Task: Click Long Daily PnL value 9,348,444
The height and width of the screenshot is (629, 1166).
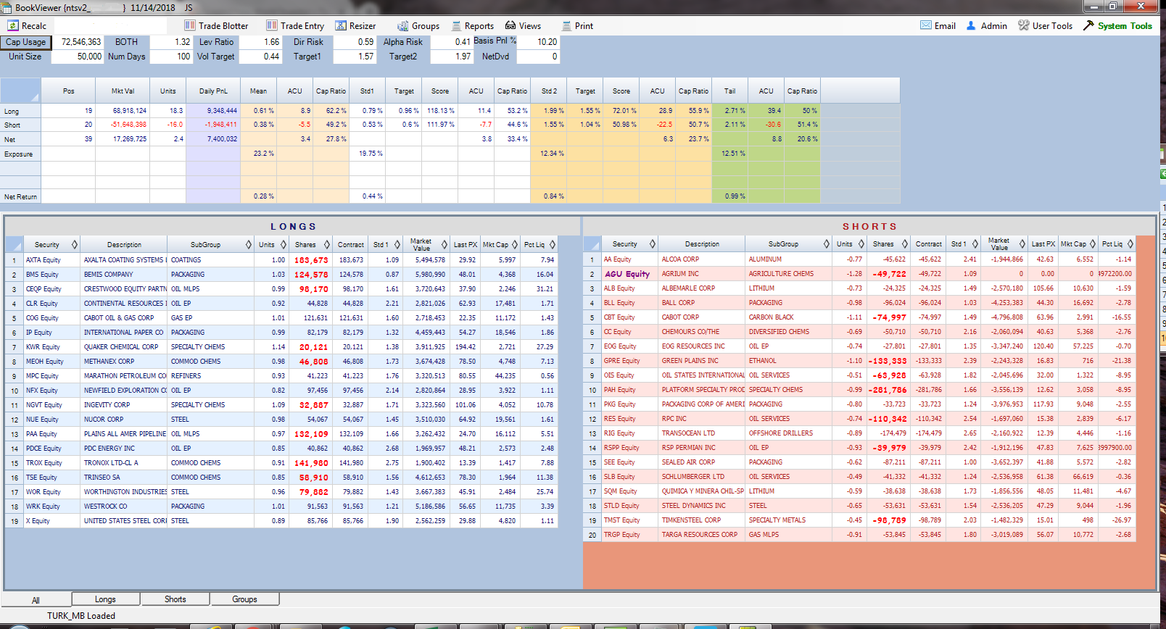Action: click(222, 111)
